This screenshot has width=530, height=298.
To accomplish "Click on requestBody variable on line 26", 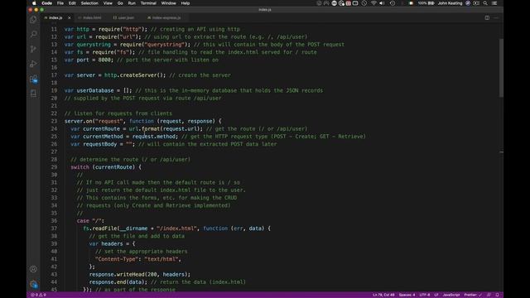I will point(99,144).
